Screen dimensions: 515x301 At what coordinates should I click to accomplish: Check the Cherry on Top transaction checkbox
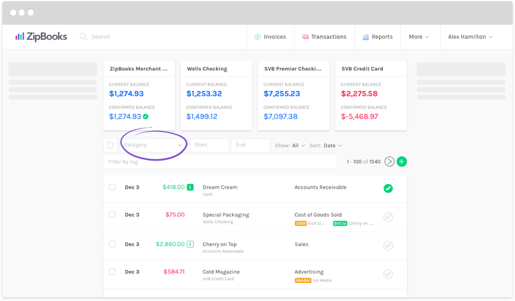pyautogui.click(x=113, y=244)
